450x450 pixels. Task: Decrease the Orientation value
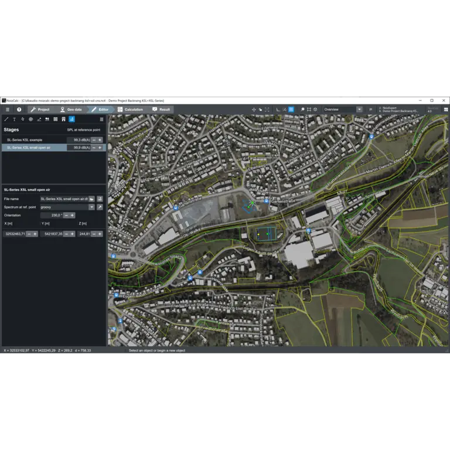coord(66,215)
